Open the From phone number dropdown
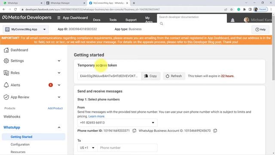This screenshot has height=155, width=275. point(117,122)
